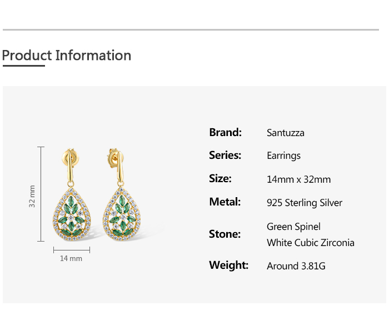Select the 32 mm height label
Viewport: 389px width, 331px height.
(32, 196)
